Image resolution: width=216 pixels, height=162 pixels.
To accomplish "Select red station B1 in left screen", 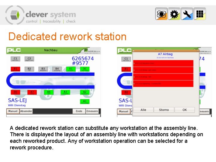I will click(x=15, y=69).
